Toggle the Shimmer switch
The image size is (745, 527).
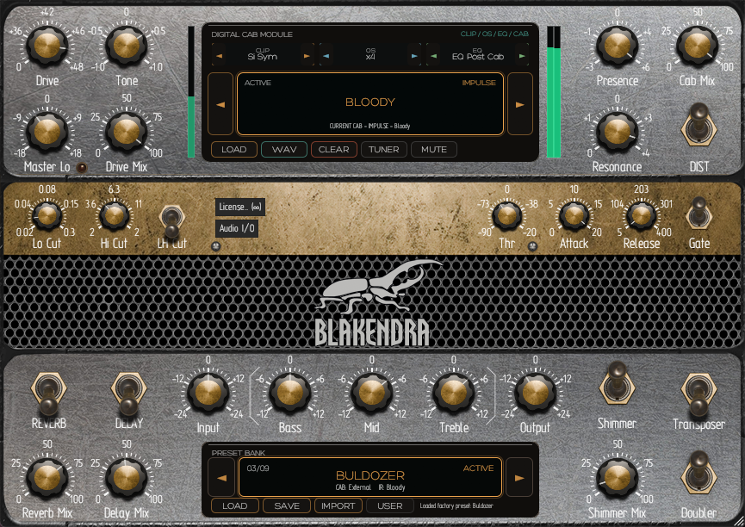[617, 383]
